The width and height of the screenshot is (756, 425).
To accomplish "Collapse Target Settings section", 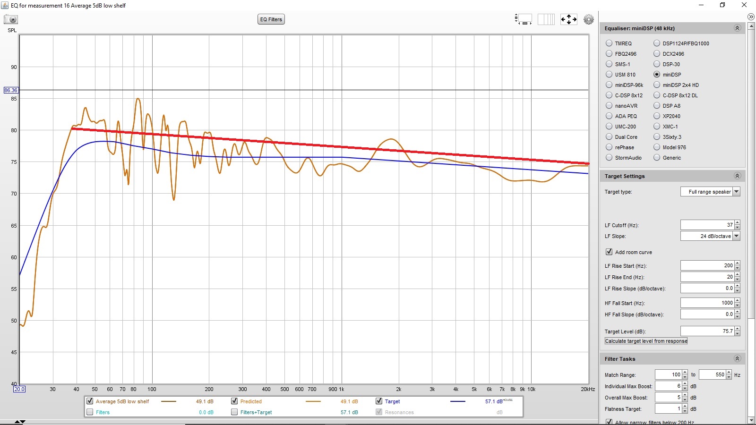I will (x=737, y=176).
